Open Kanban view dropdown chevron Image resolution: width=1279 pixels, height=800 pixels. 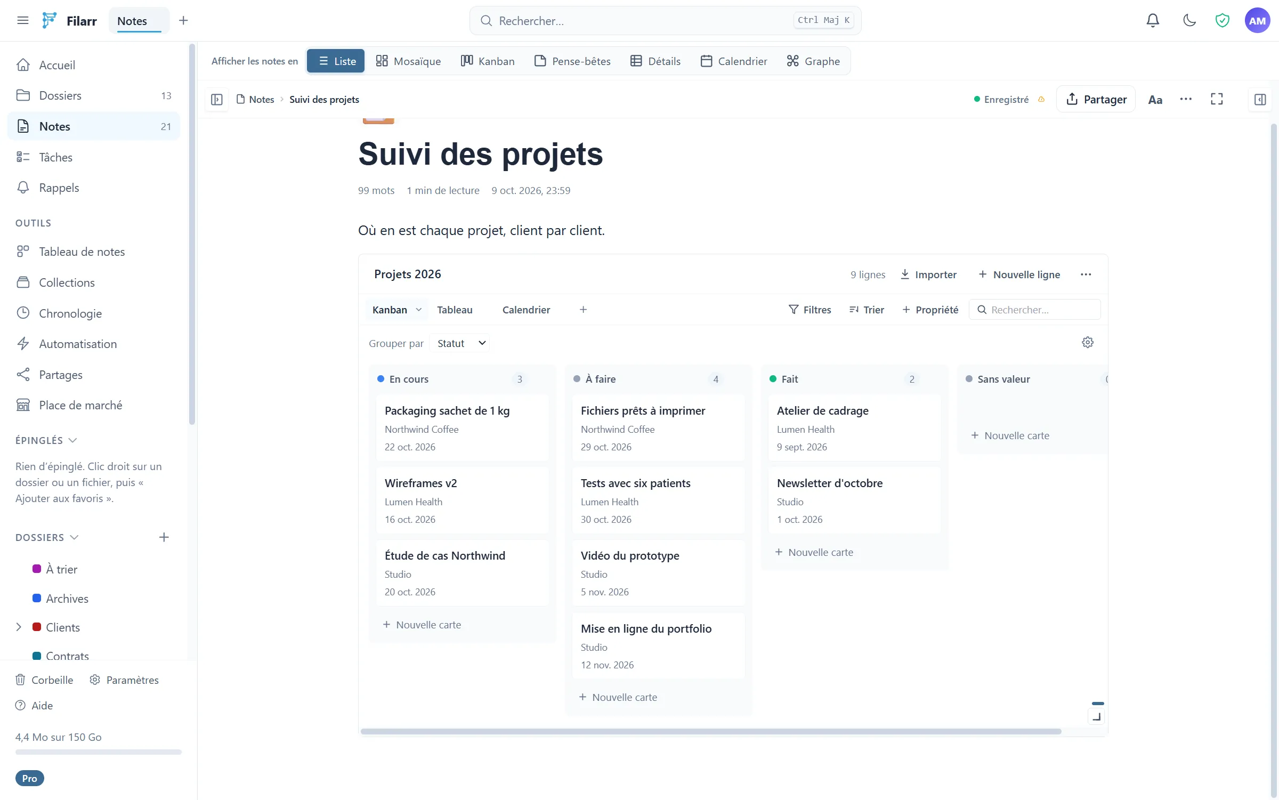point(419,310)
